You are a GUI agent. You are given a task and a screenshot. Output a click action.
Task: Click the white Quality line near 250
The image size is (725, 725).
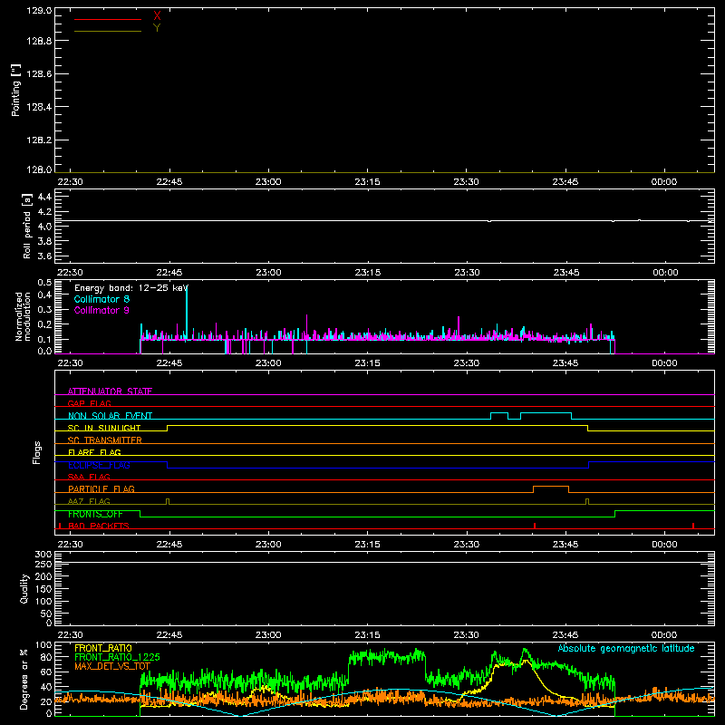384,563
